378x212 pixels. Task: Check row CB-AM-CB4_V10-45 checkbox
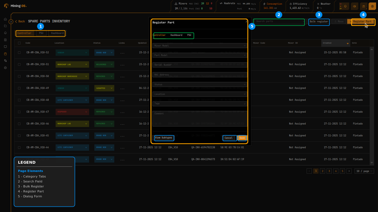[x=19, y=136]
